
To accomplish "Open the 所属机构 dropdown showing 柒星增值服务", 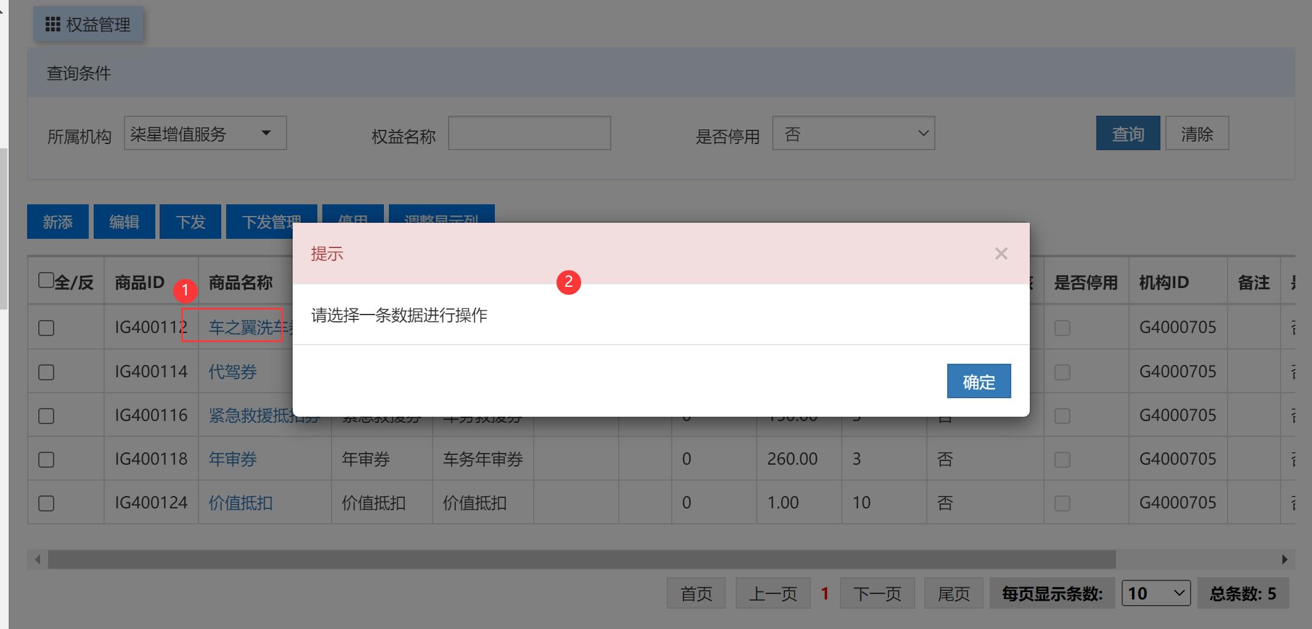I will click(x=205, y=133).
